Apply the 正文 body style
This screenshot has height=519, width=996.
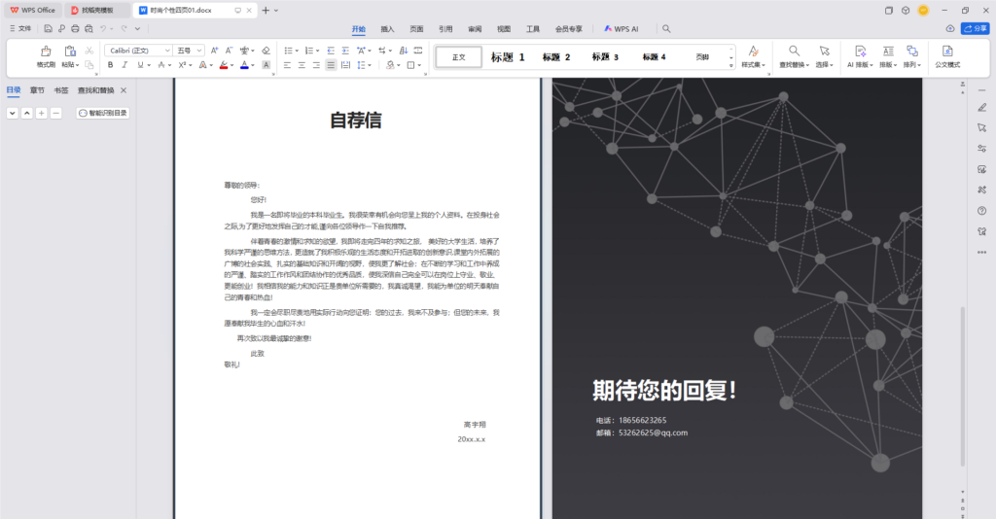pyautogui.click(x=459, y=57)
